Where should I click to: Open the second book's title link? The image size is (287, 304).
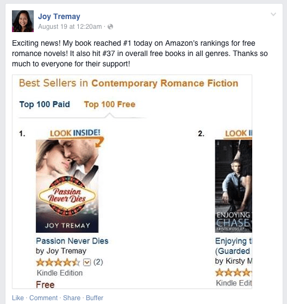pyautogui.click(x=234, y=246)
